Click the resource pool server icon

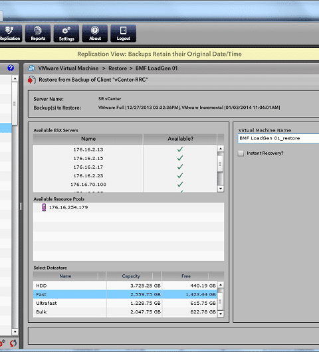44,207
